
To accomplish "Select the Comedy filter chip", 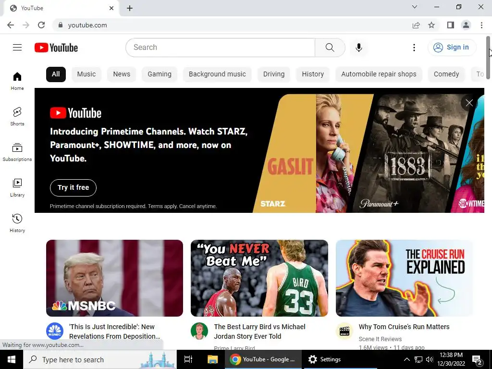I will (x=446, y=74).
